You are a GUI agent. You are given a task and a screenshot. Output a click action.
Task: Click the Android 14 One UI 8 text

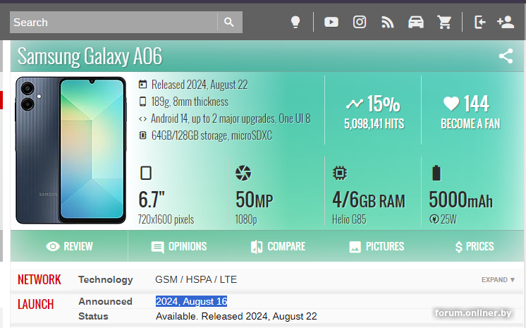click(x=231, y=119)
